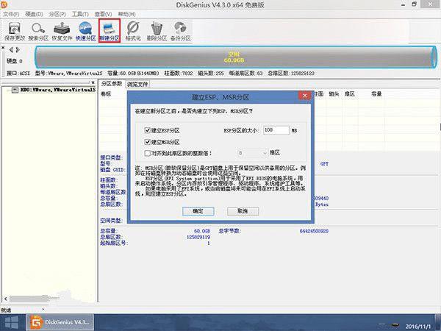Screen dimensions: 441x331
Task: Click total sectors value 125829119
Action: click(x=198, y=237)
